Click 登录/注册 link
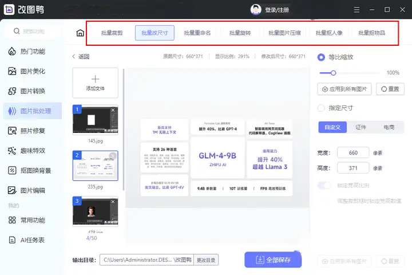Image resolution: width=412 pixels, height=275 pixels. pyautogui.click(x=277, y=10)
